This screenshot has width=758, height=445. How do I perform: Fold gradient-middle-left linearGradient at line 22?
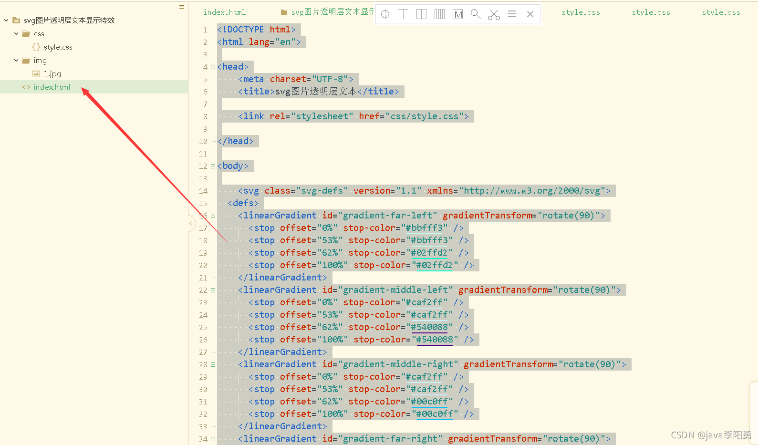point(213,290)
